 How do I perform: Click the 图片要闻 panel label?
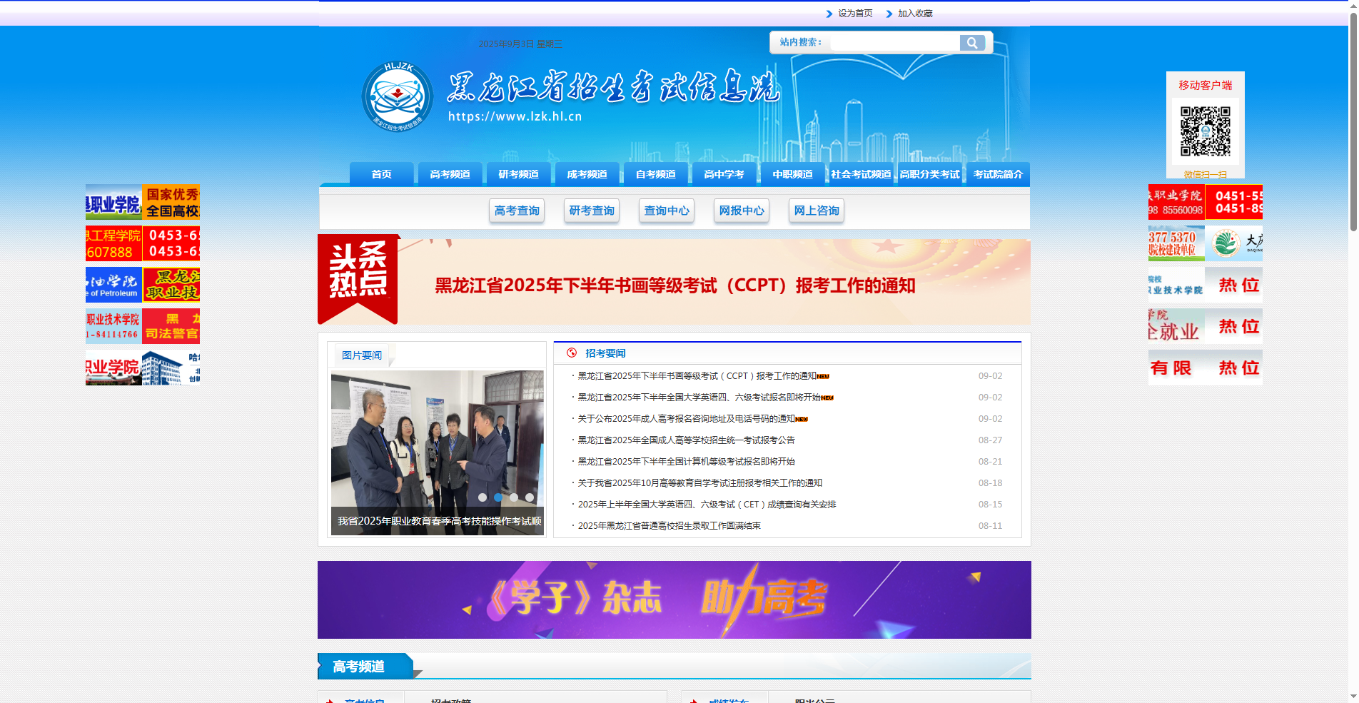(361, 355)
